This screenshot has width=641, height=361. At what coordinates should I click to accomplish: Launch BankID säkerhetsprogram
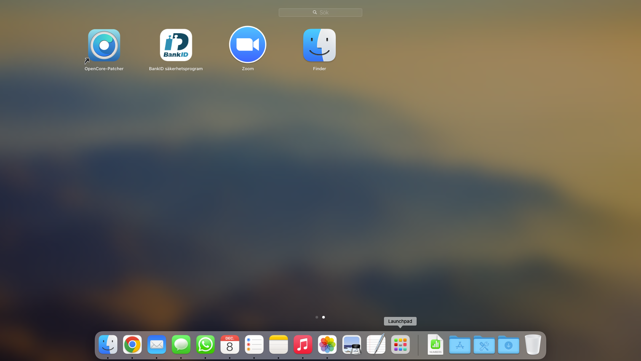click(x=176, y=45)
